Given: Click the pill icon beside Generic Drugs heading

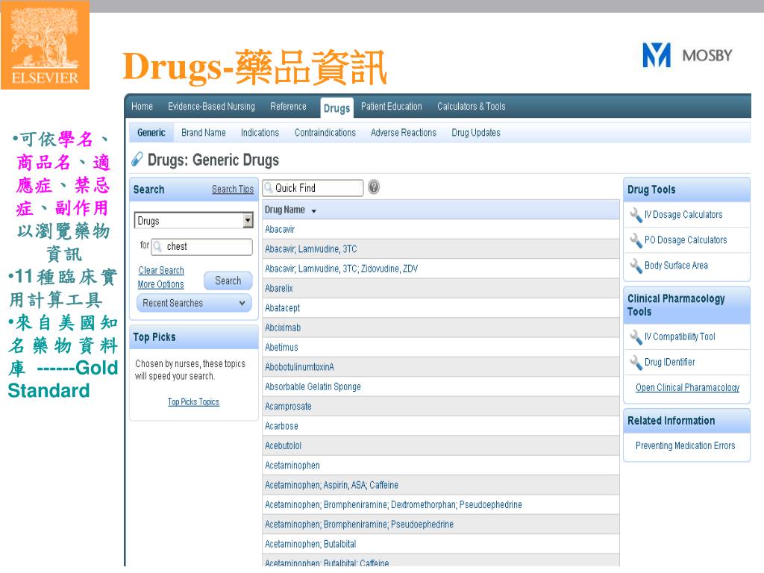Looking at the screenshot, I should pyautogui.click(x=137, y=160).
